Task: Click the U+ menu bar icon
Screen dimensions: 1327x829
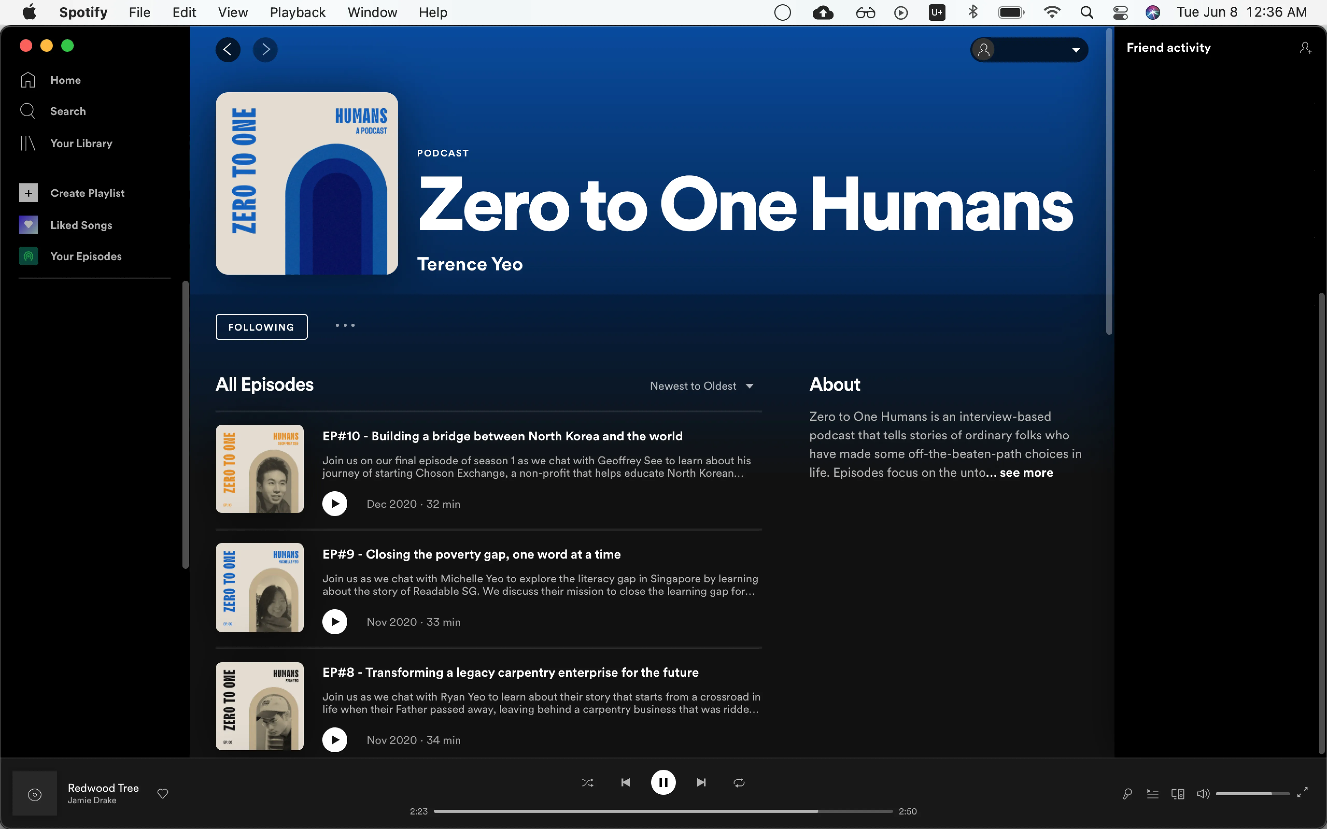Action: click(x=937, y=12)
